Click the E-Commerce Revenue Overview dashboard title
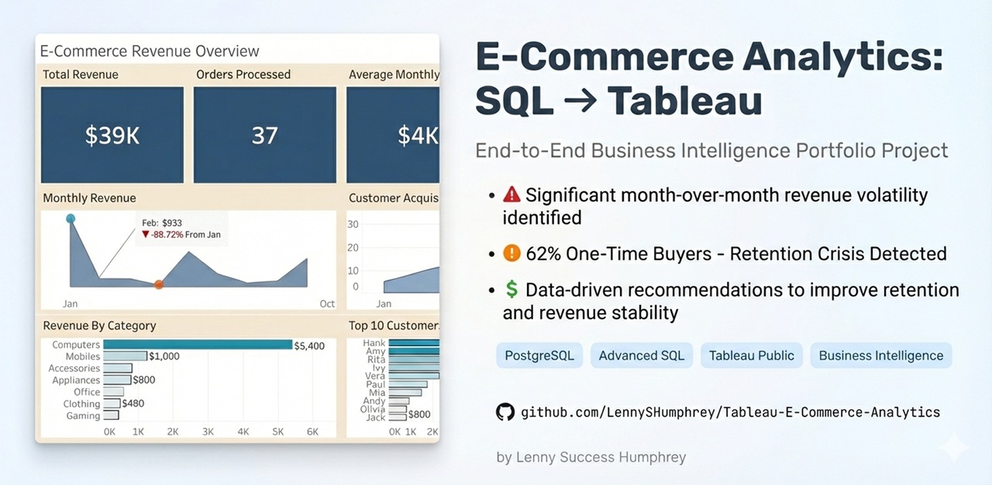This screenshot has width=992, height=485. point(150,51)
